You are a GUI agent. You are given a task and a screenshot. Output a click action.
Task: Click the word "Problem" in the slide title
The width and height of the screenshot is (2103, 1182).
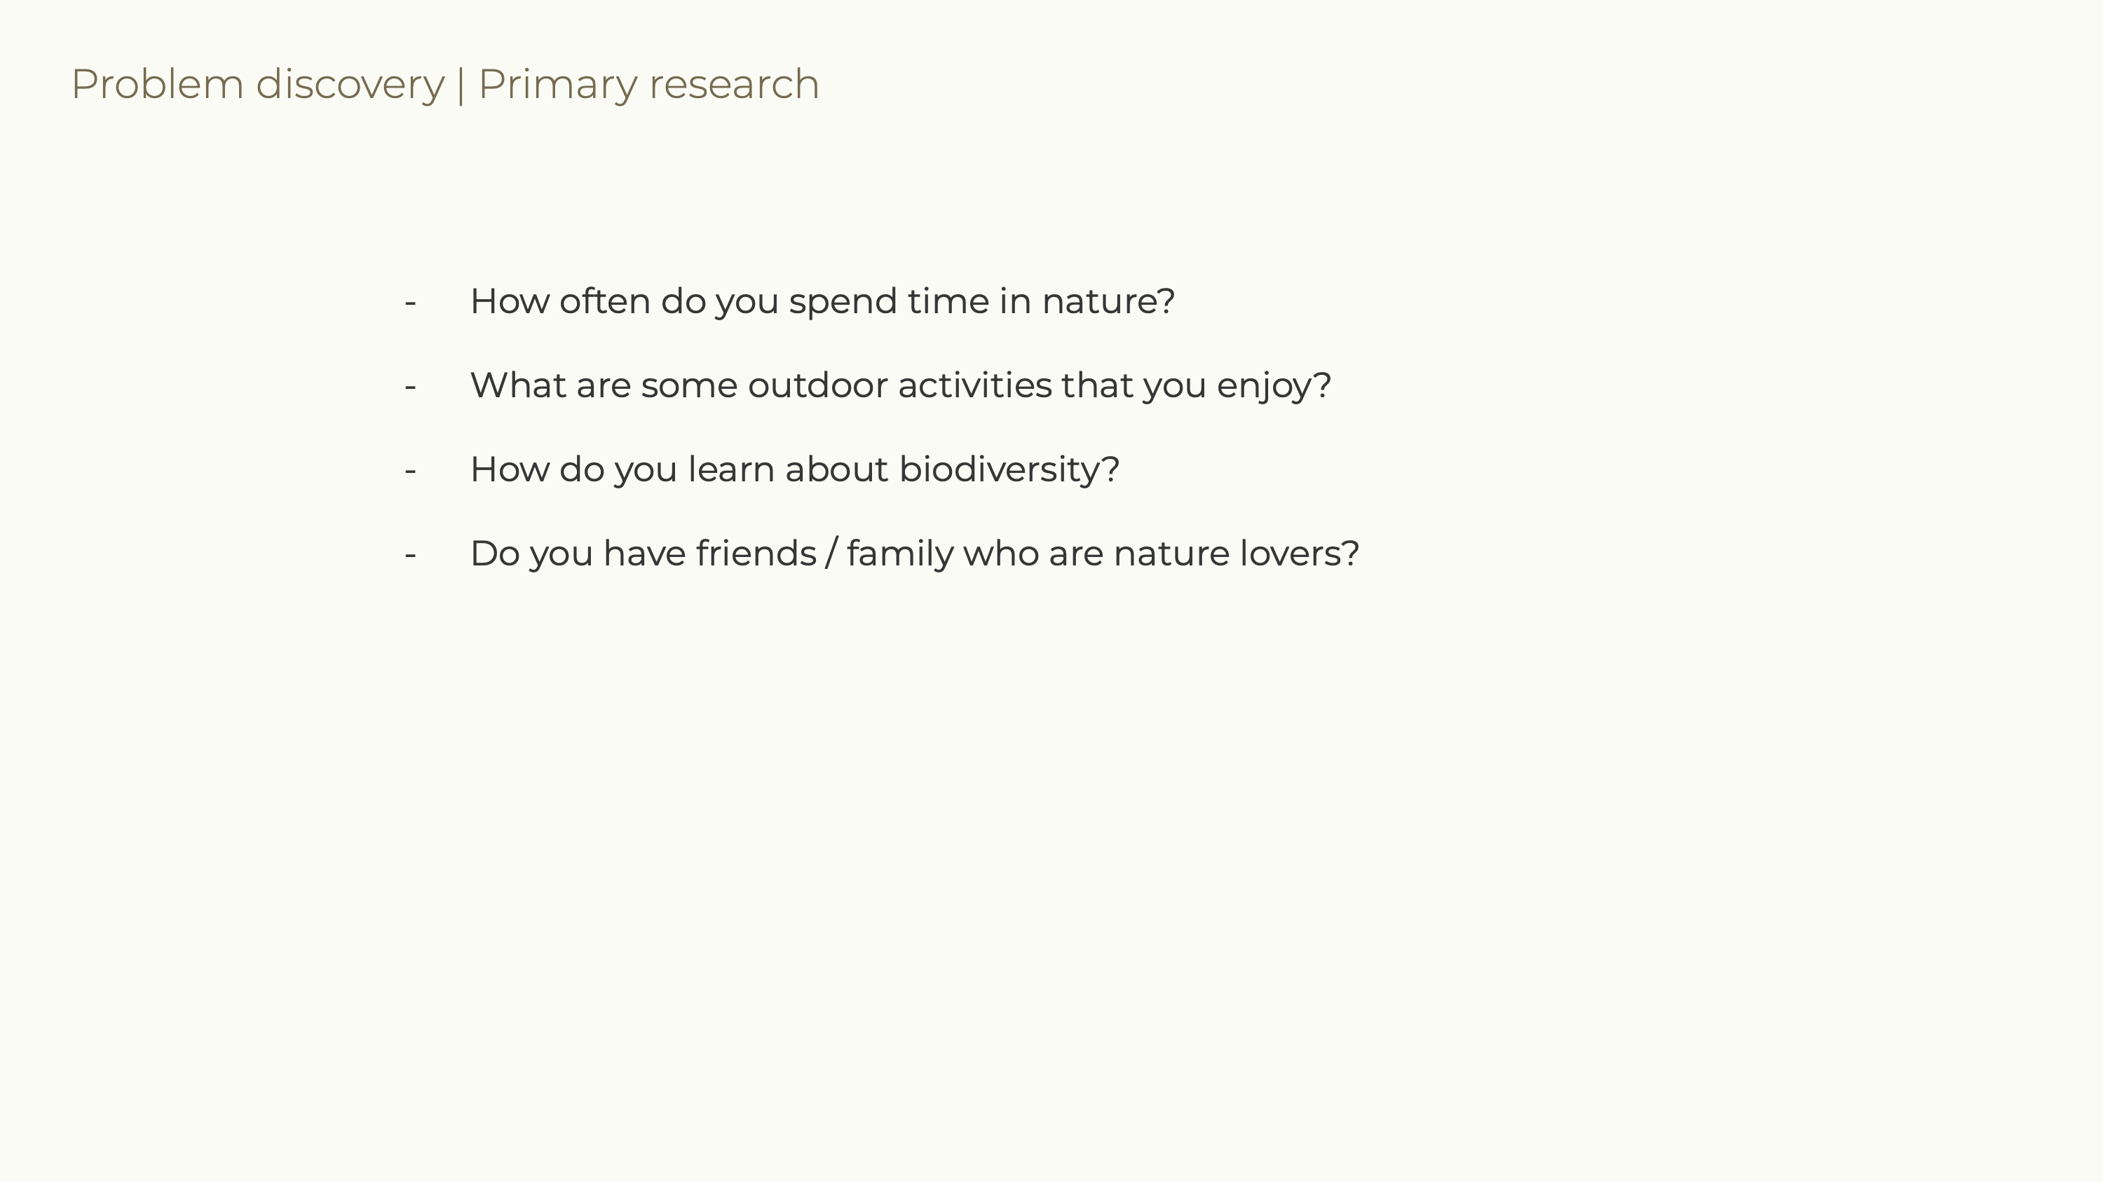(x=158, y=85)
